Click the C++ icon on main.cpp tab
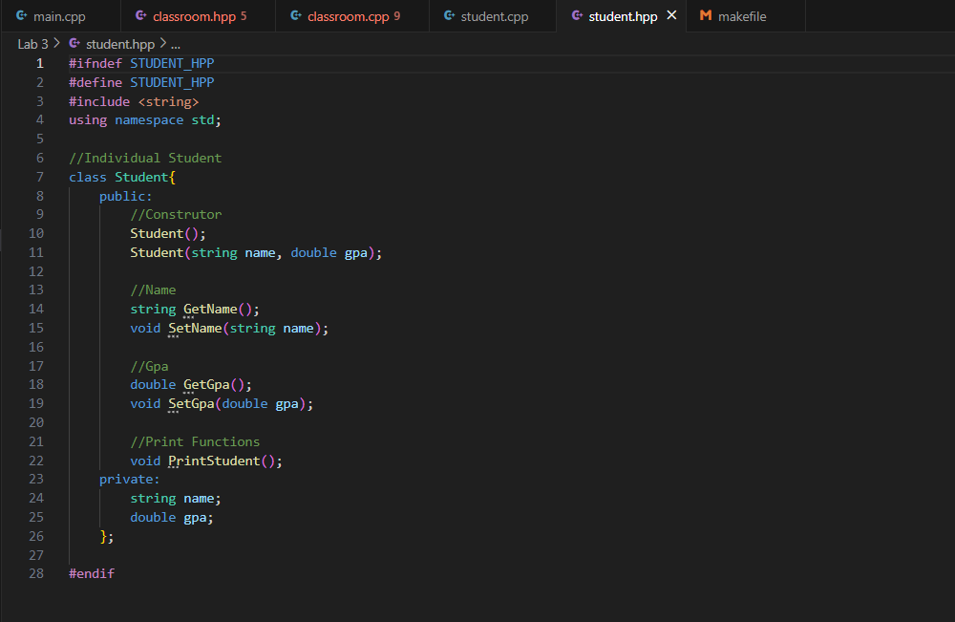Screen dimensions: 955x622 click(19, 15)
